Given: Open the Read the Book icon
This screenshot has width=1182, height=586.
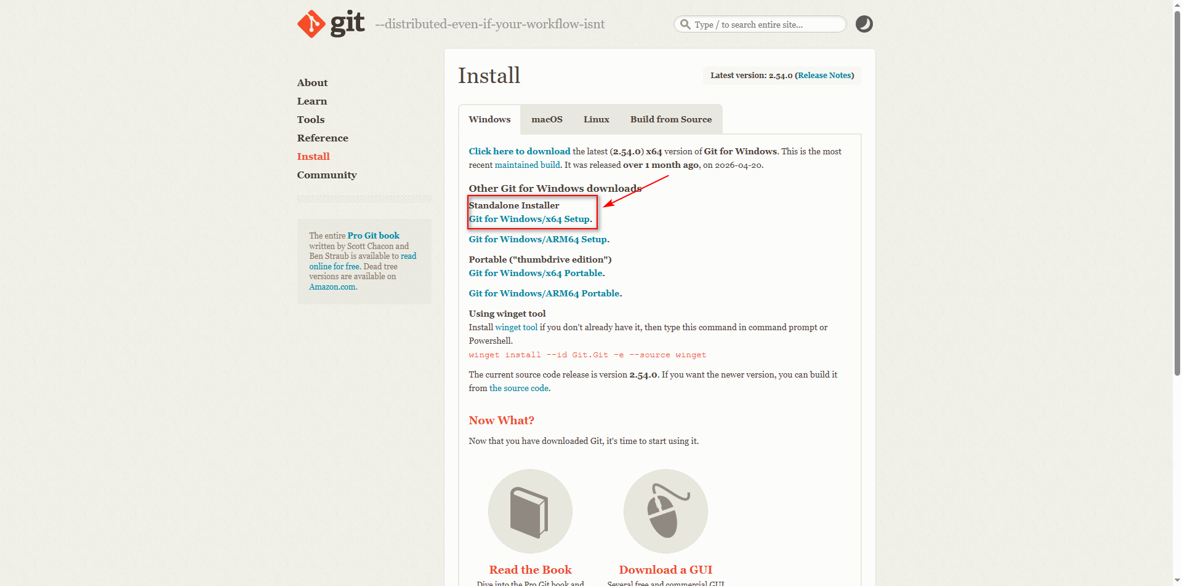Looking at the screenshot, I should pyautogui.click(x=530, y=511).
